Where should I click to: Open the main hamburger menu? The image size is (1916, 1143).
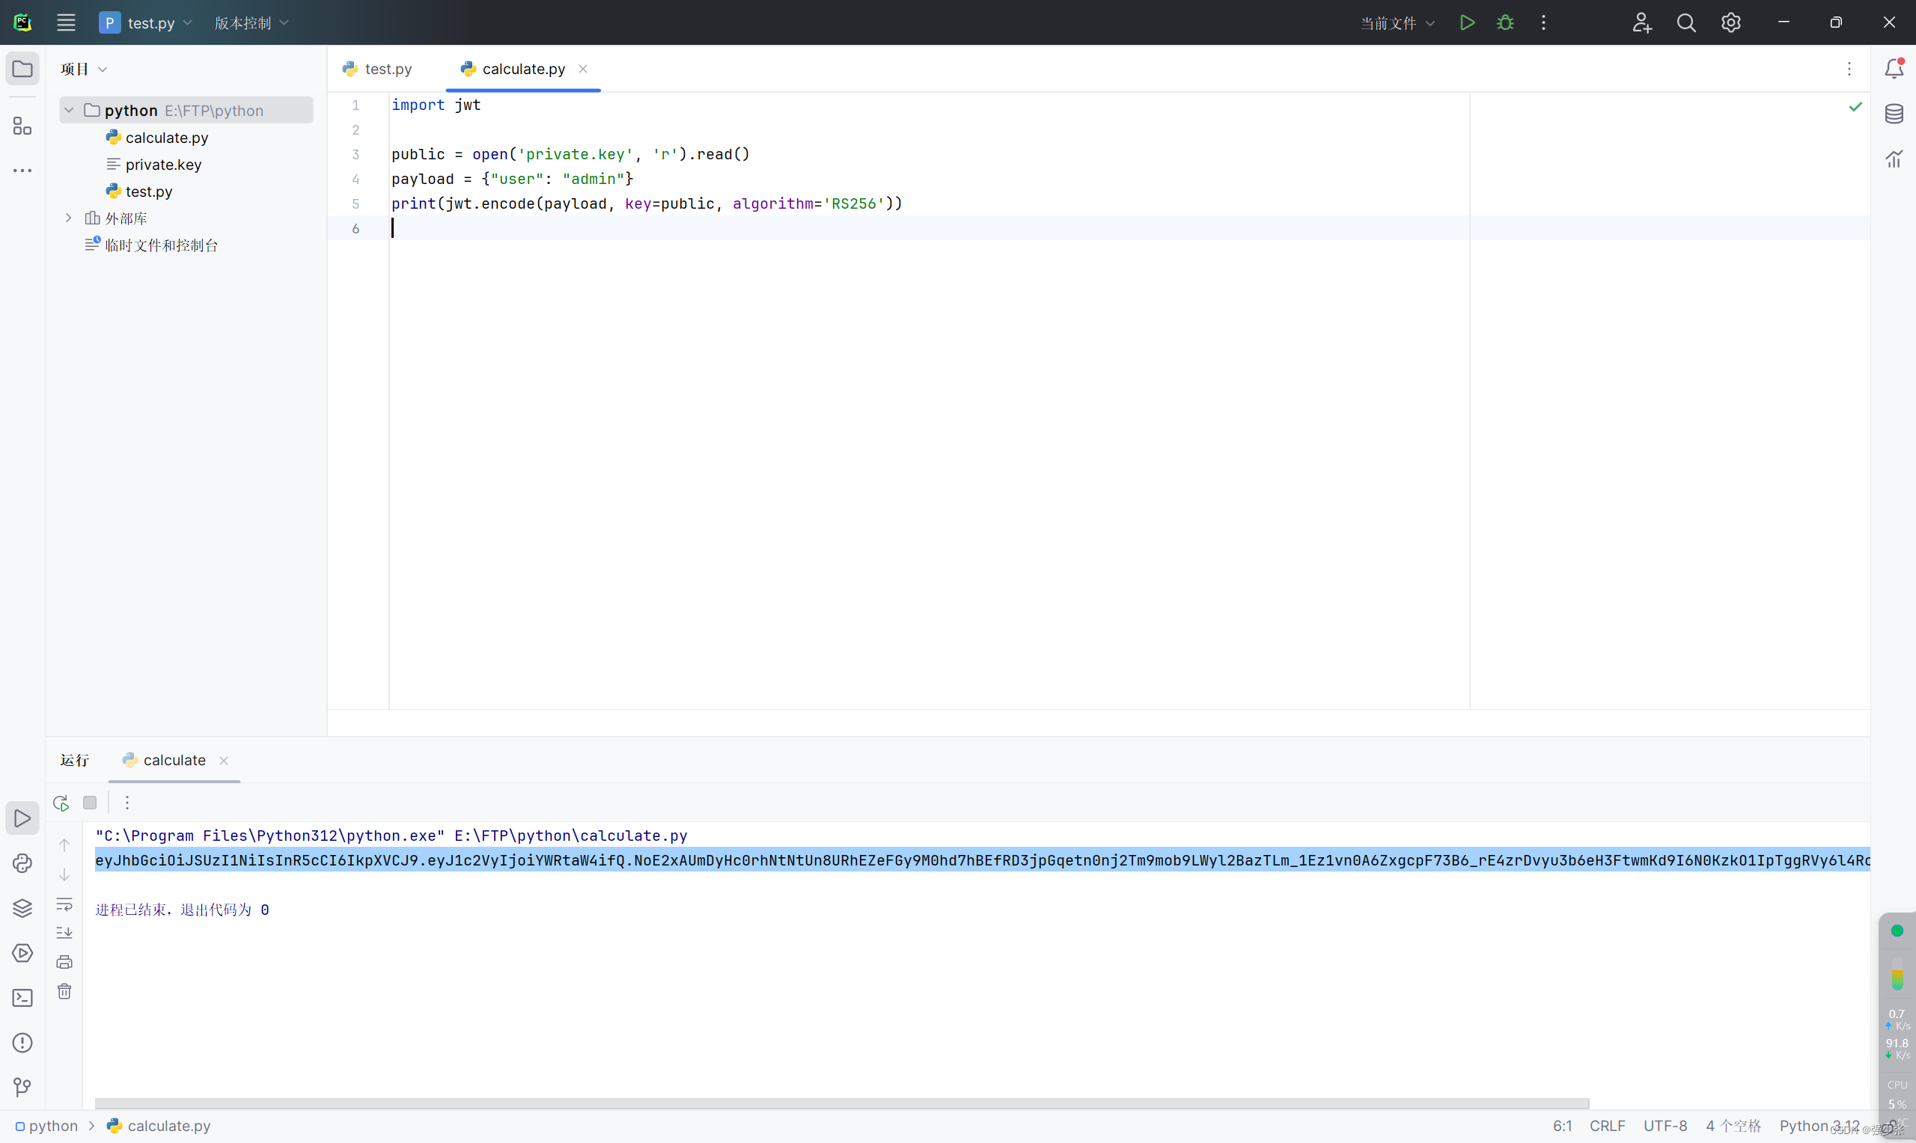67,22
